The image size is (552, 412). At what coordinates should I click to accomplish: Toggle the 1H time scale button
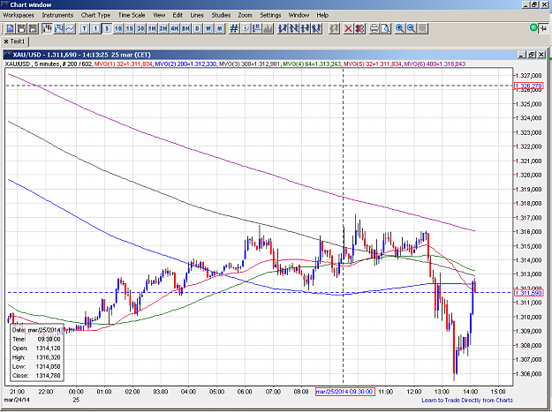click(x=152, y=28)
